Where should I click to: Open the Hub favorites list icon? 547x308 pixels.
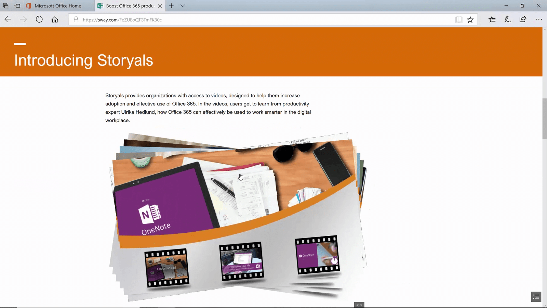[x=492, y=20]
